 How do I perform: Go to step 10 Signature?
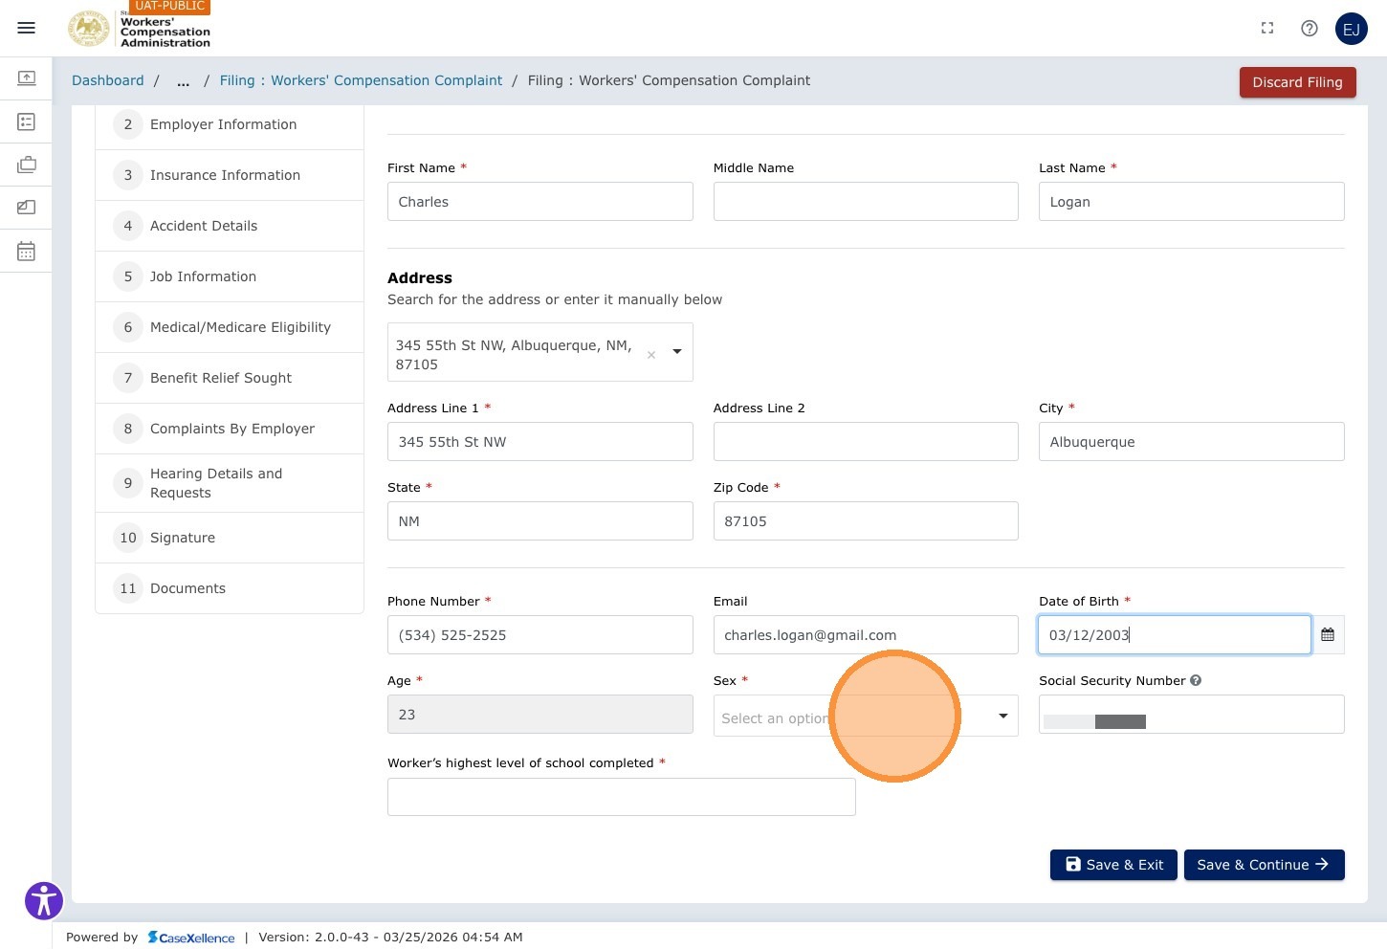[x=230, y=538]
